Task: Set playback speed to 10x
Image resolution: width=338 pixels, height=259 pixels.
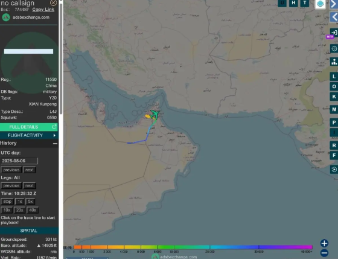Action: click(7, 210)
